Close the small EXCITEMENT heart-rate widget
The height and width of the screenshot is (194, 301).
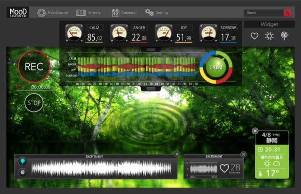point(243,154)
